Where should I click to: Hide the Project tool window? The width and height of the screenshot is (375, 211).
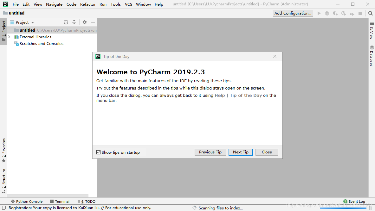(x=93, y=22)
